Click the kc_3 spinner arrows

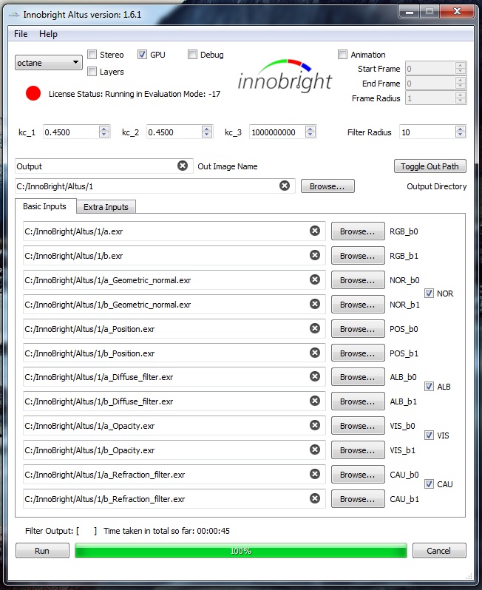tap(310, 132)
